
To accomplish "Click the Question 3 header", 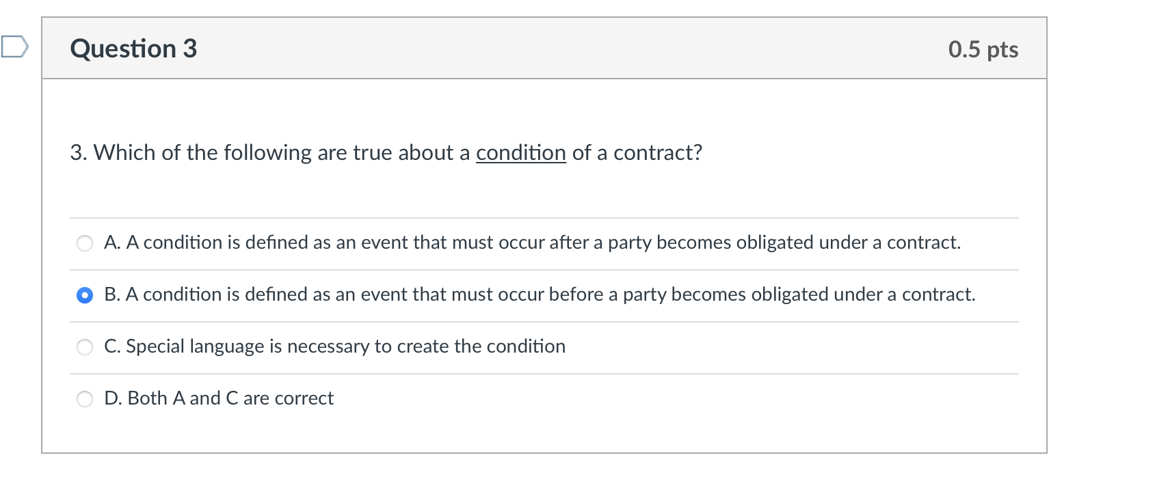I will pyautogui.click(x=134, y=48).
